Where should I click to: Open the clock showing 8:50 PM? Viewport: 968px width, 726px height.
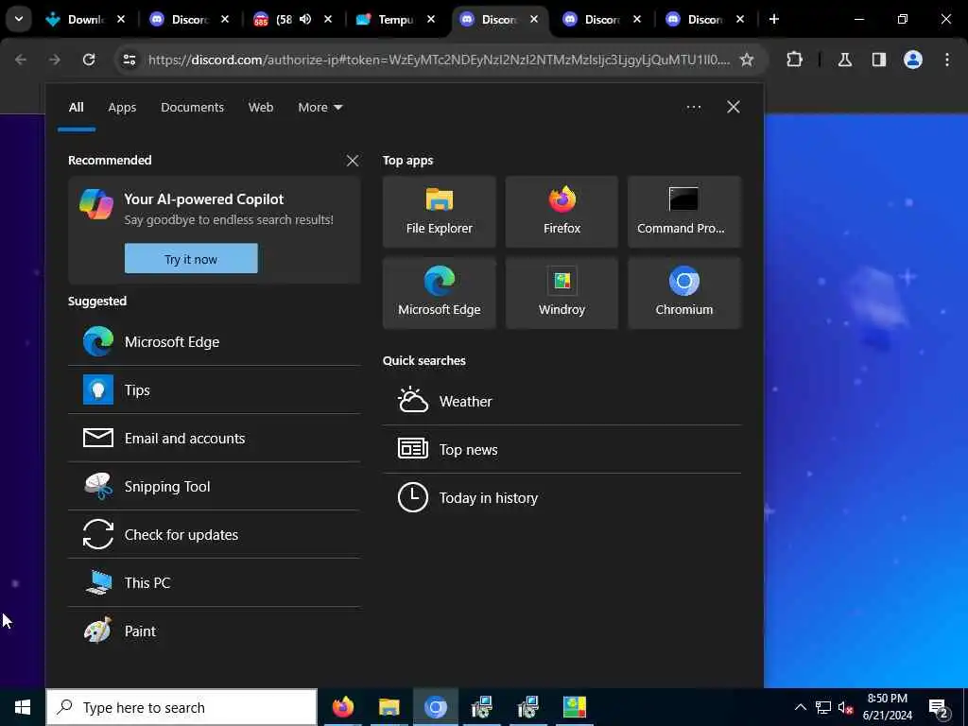tap(887, 707)
